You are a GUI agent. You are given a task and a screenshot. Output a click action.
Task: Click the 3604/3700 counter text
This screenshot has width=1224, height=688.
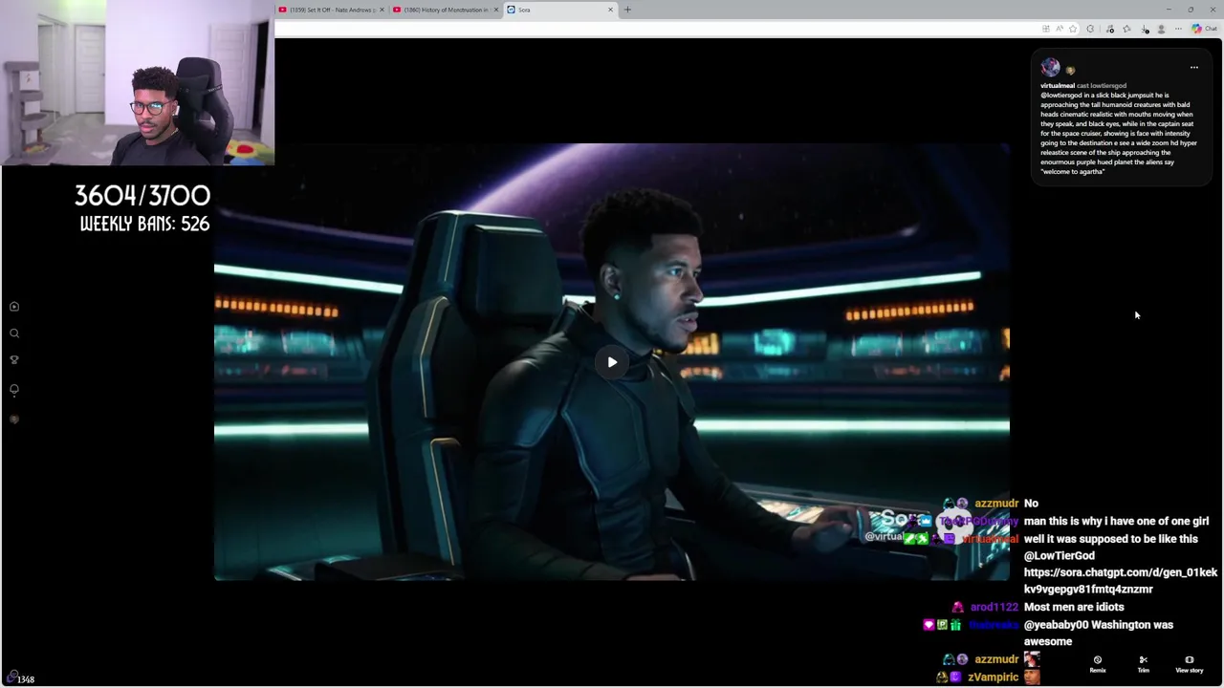click(142, 196)
